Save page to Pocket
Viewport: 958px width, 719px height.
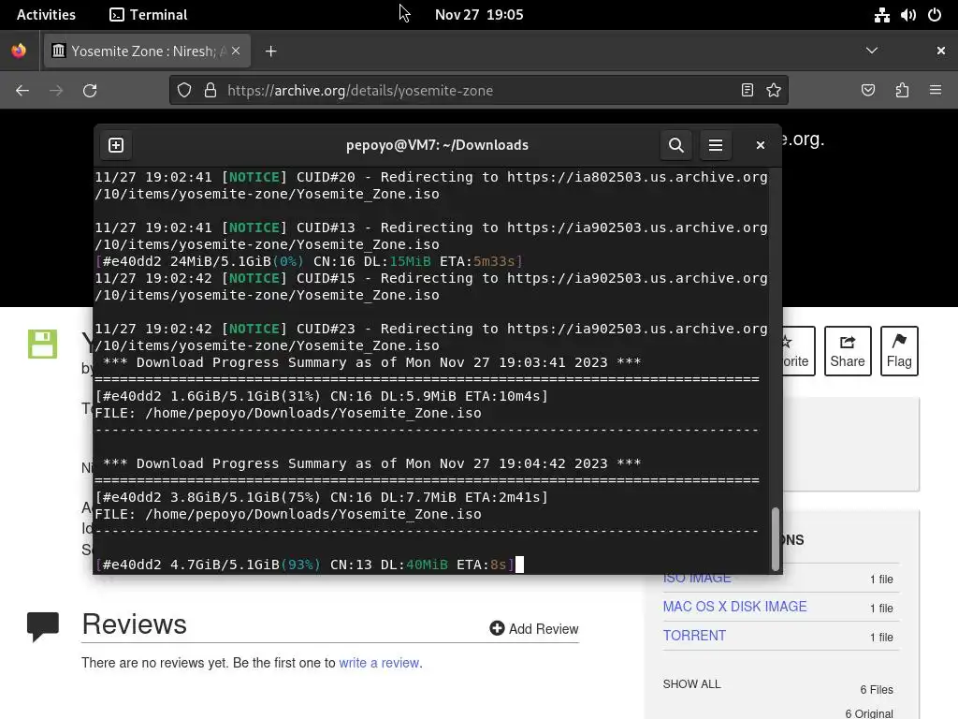[867, 91]
